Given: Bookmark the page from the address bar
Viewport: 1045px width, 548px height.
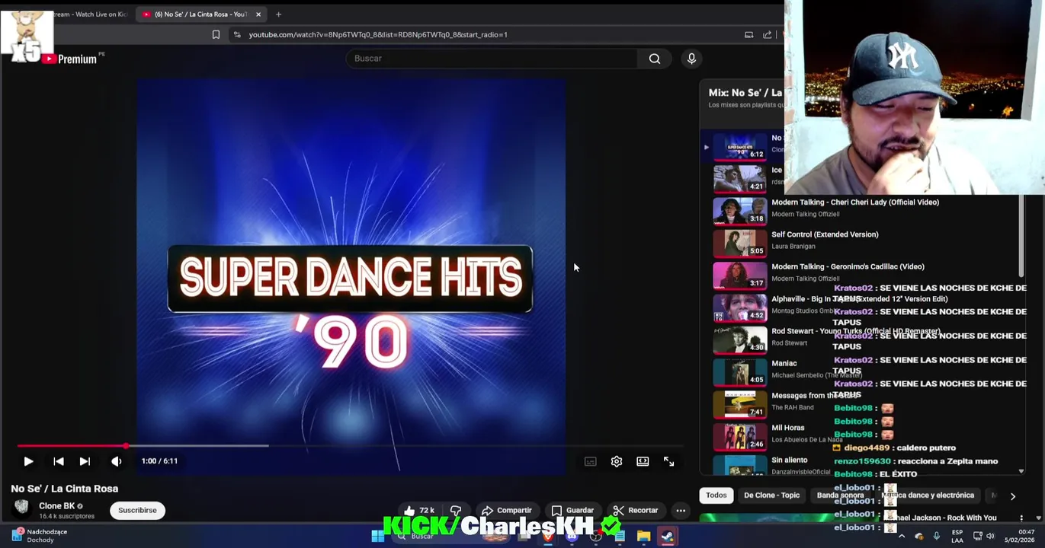Looking at the screenshot, I should (216, 34).
